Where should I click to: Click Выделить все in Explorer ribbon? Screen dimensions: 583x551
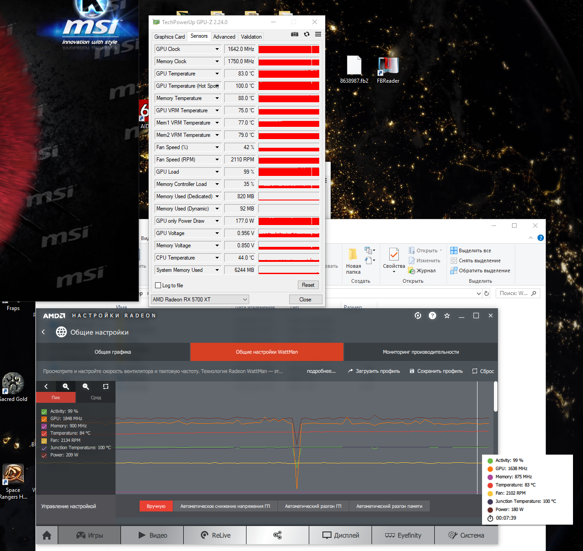pyautogui.click(x=471, y=250)
